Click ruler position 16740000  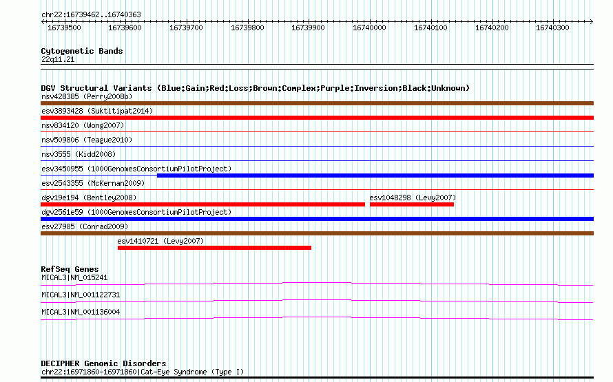click(369, 28)
